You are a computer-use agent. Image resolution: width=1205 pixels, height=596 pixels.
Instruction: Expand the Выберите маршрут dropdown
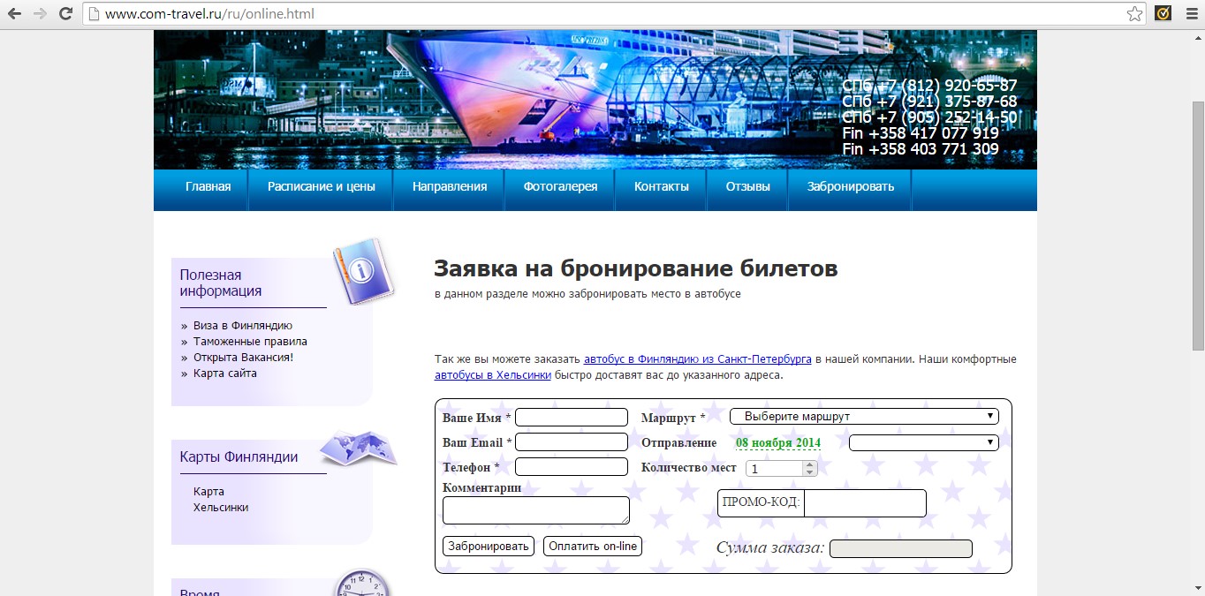[x=864, y=417]
